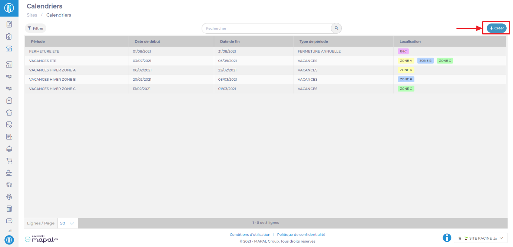Image resolution: width=513 pixels, height=247 pixels.
Task: Open the shopping cart sidebar icon
Action: click(9, 161)
